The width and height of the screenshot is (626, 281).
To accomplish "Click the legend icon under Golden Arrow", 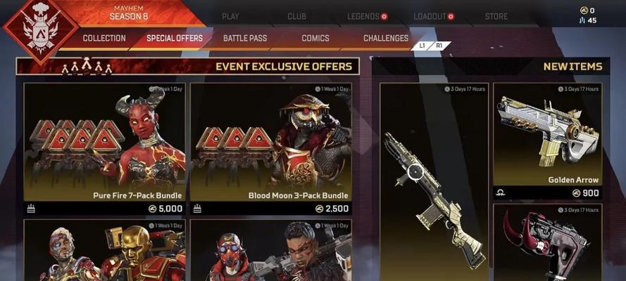I will tap(501, 193).
